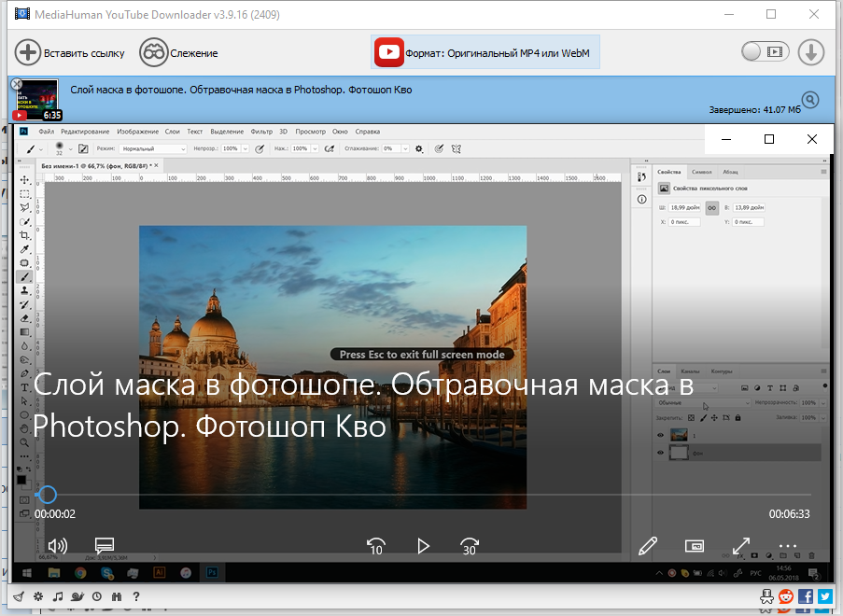Click the video seek bar handle
The width and height of the screenshot is (843, 616).
tap(47, 495)
